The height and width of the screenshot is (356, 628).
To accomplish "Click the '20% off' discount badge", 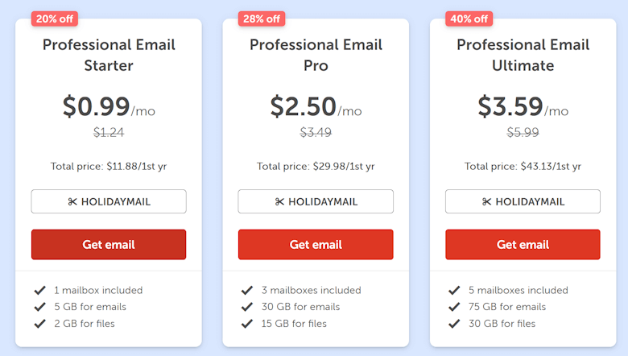I will point(55,19).
